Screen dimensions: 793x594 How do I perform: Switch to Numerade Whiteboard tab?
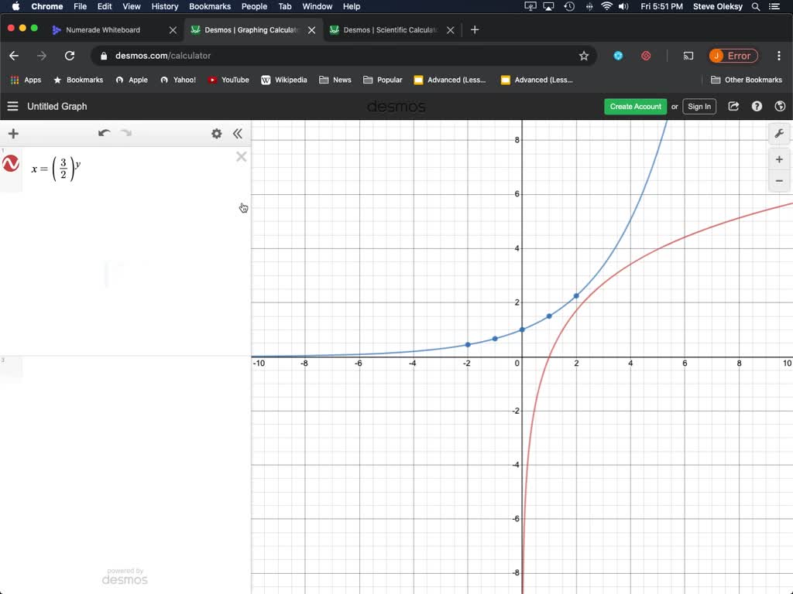coord(103,29)
